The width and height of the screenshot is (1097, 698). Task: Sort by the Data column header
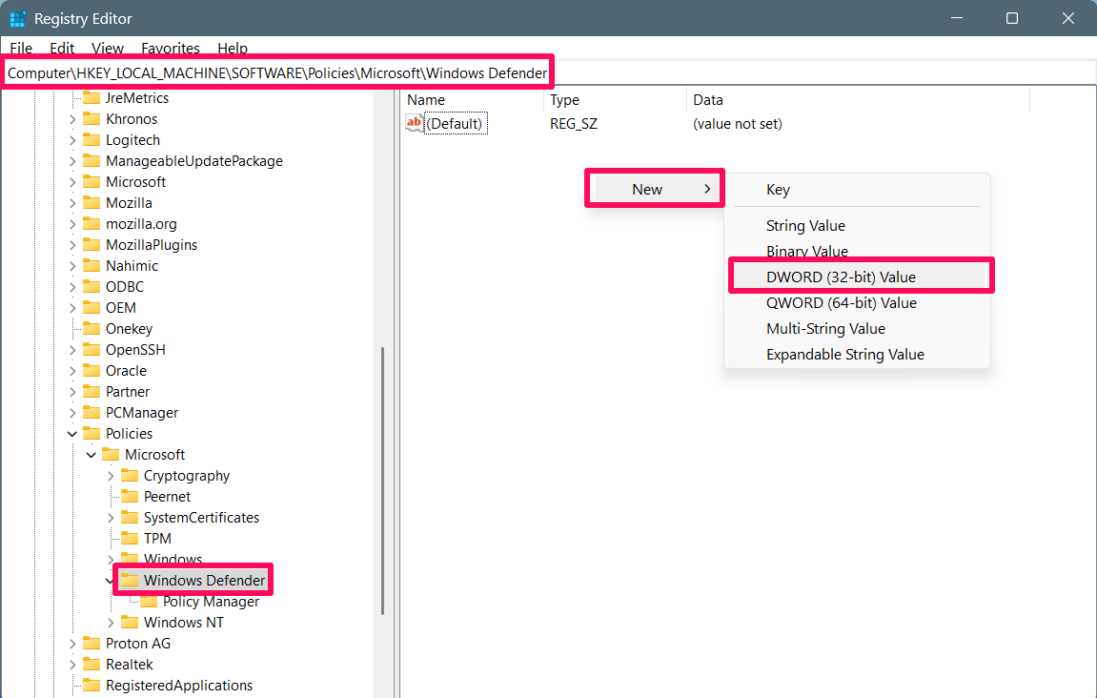point(859,100)
